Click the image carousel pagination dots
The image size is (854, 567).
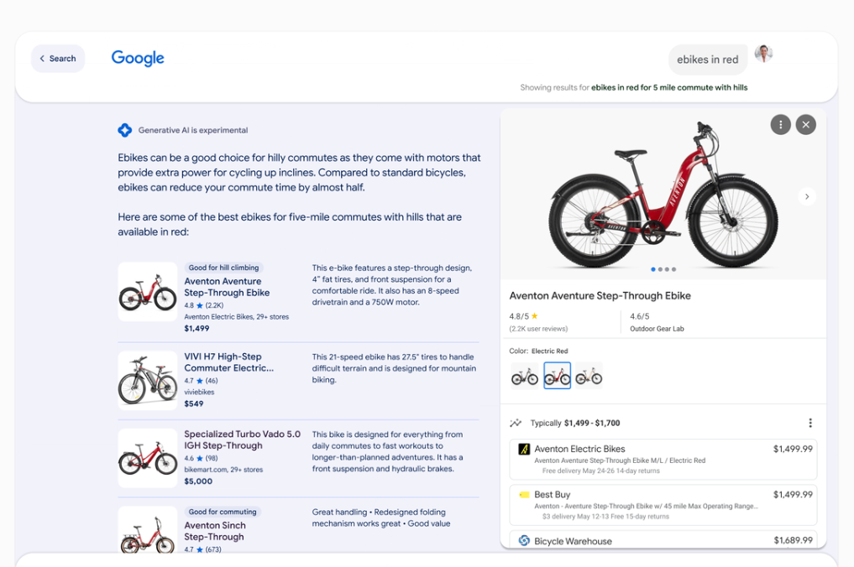663,269
